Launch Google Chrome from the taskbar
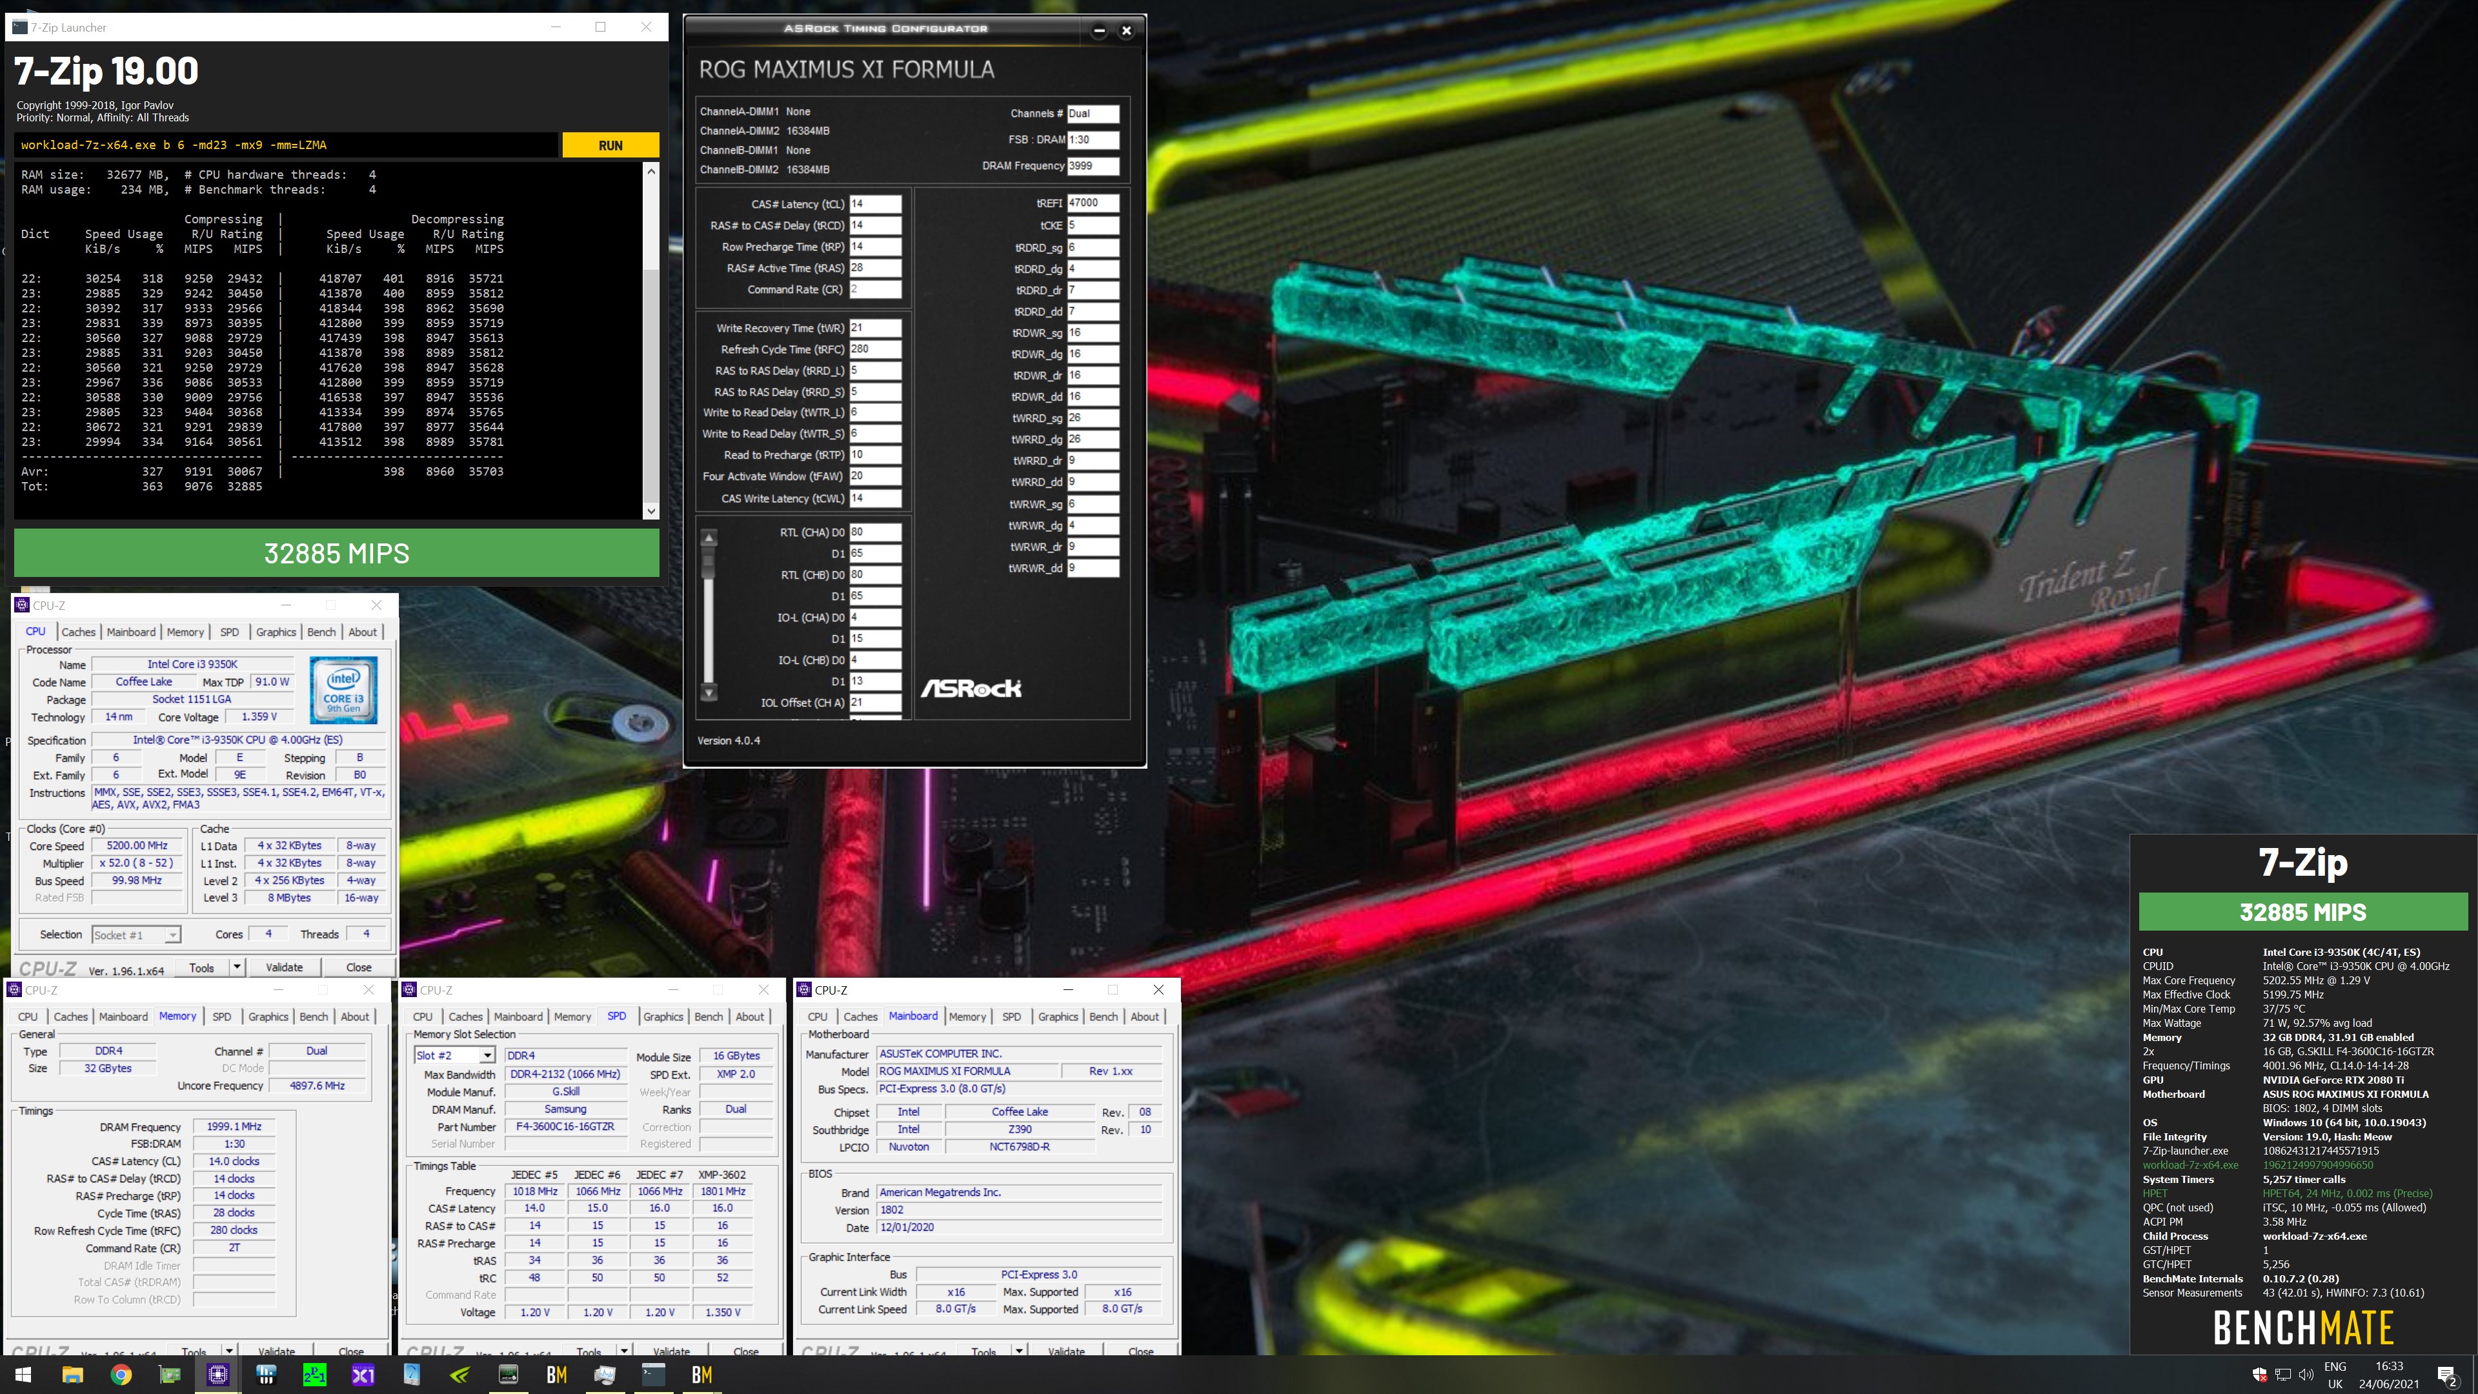The width and height of the screenshot is (2478, 1394). [121, 1375]
